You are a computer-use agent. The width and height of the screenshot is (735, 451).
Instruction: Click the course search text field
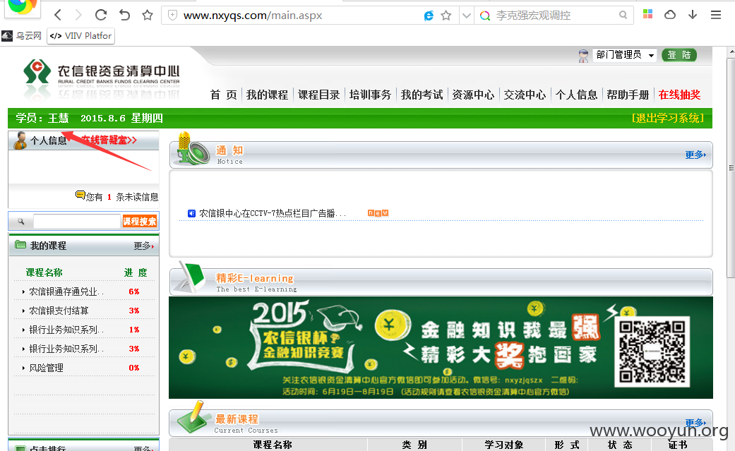pyautogui.click(x=77, y=222)
